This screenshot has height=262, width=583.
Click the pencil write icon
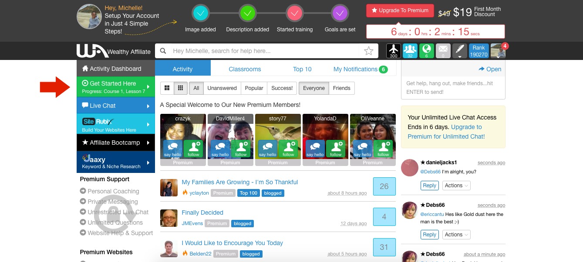pos(460,51)
